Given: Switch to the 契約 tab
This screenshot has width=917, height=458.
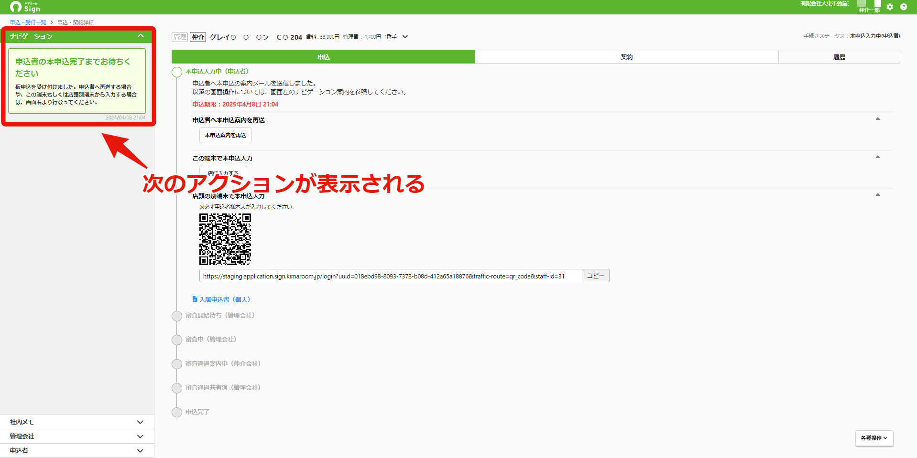Looking at the screenshot, I should click(x=627, y=57).
